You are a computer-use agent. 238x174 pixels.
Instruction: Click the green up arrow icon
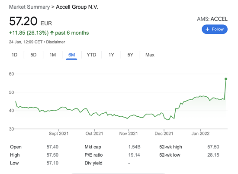52,33
